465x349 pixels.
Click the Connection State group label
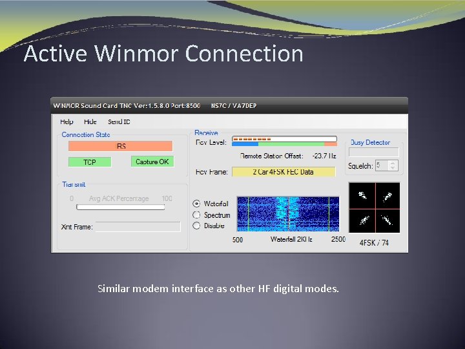(x=86, y=134)
